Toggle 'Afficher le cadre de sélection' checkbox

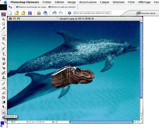[x=49, y=7]
